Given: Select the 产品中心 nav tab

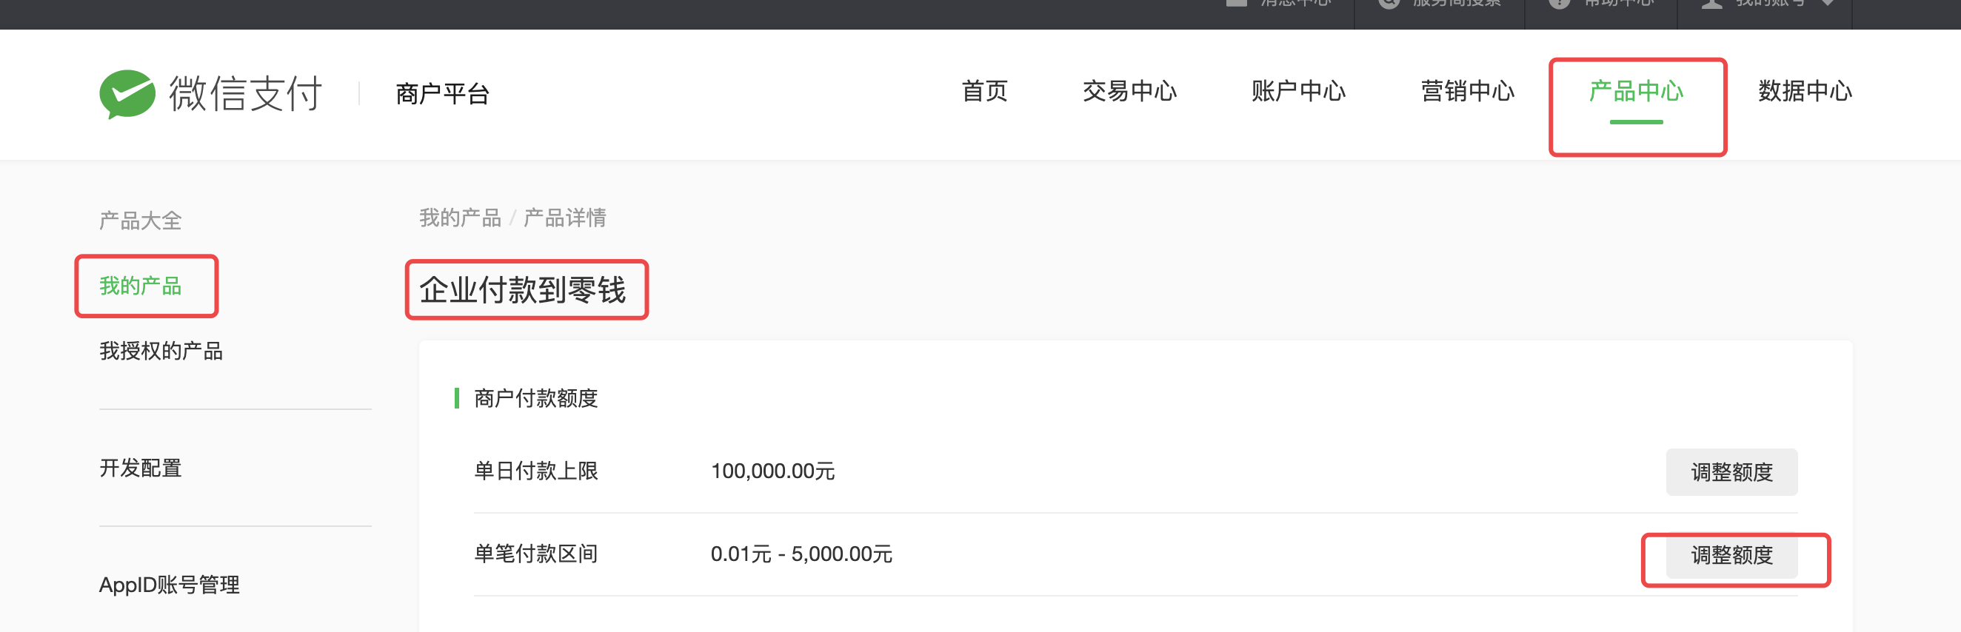Looking at the screenshot, I should pos(1636,91).
